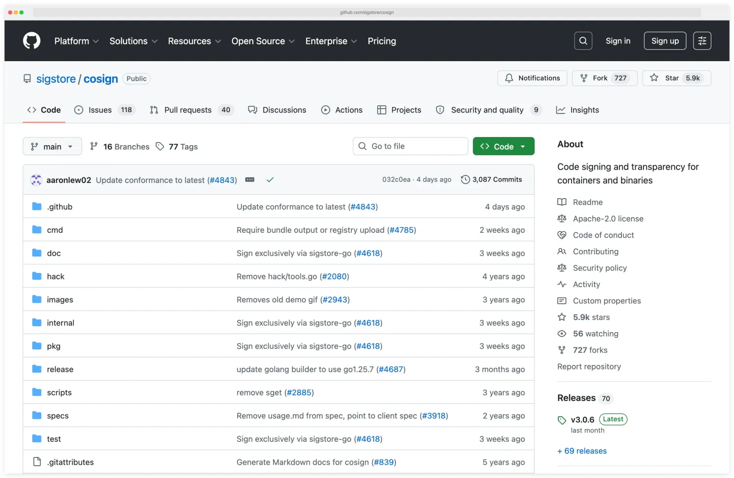Click aaronlew02 avatar image
Image resolution: width=734 pixels, height=478 pixels.
[x=36, y=180]
